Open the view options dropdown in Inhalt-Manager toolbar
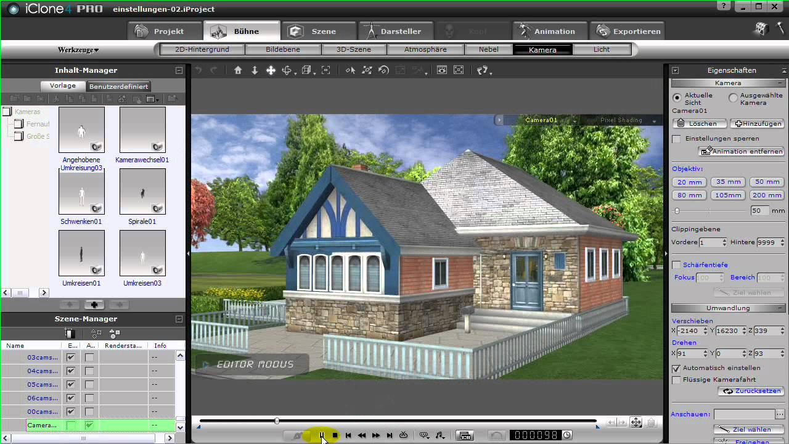 coord(152,99)
